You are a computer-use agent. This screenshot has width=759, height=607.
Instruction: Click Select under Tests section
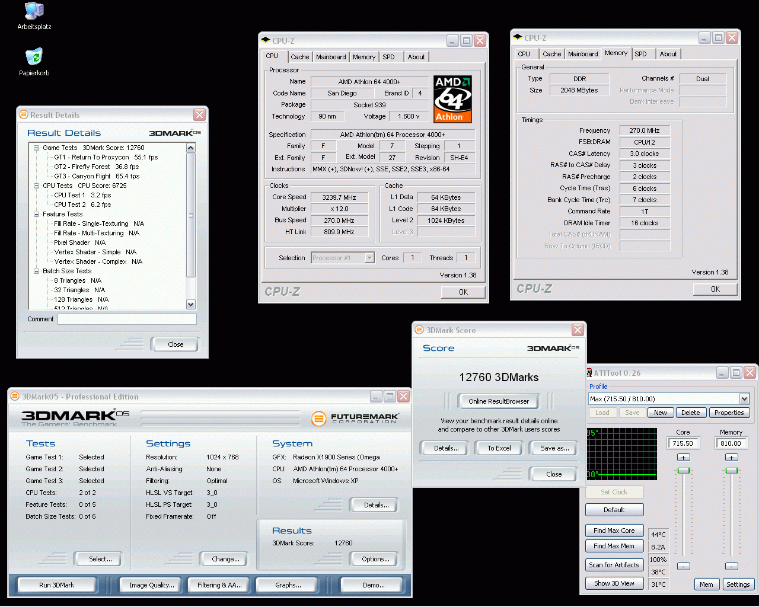[97, 559]
